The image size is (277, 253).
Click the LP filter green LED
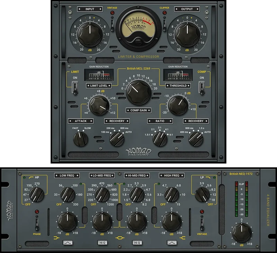coord(214,177)
